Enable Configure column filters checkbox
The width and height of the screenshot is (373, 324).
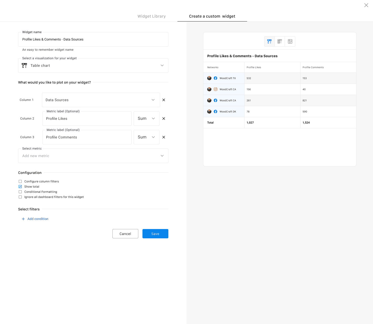click(x=20, y=181)
